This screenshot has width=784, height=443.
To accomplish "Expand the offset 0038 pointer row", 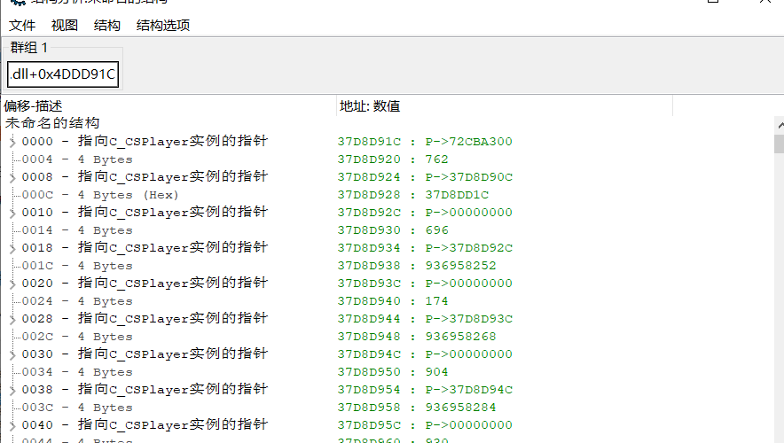I will (x=12, y=390).
